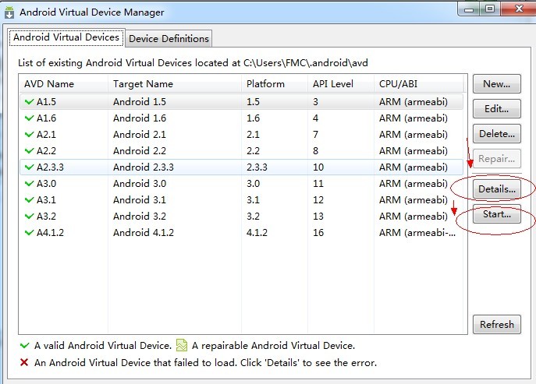Select the A2.1 AVD name
536x384 pixels.
tap(46, 135)
